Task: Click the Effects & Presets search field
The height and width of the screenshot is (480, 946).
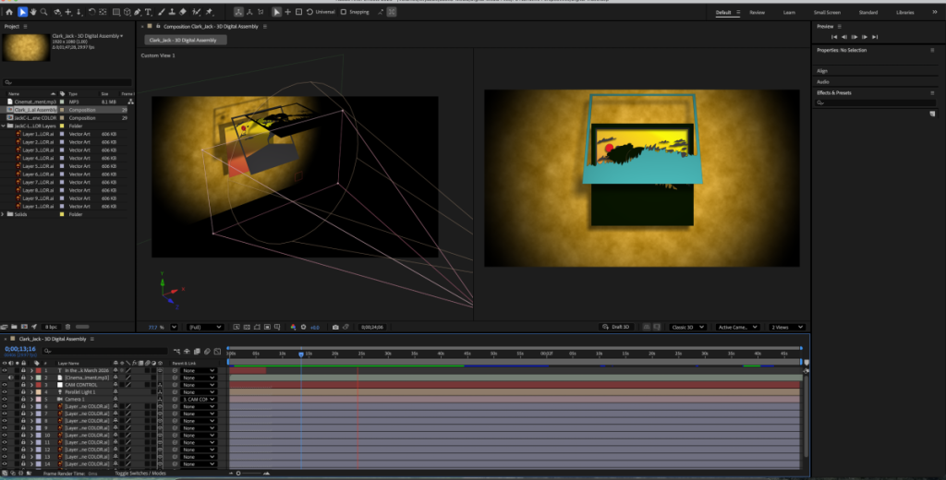Action: (x=876, y=103)
